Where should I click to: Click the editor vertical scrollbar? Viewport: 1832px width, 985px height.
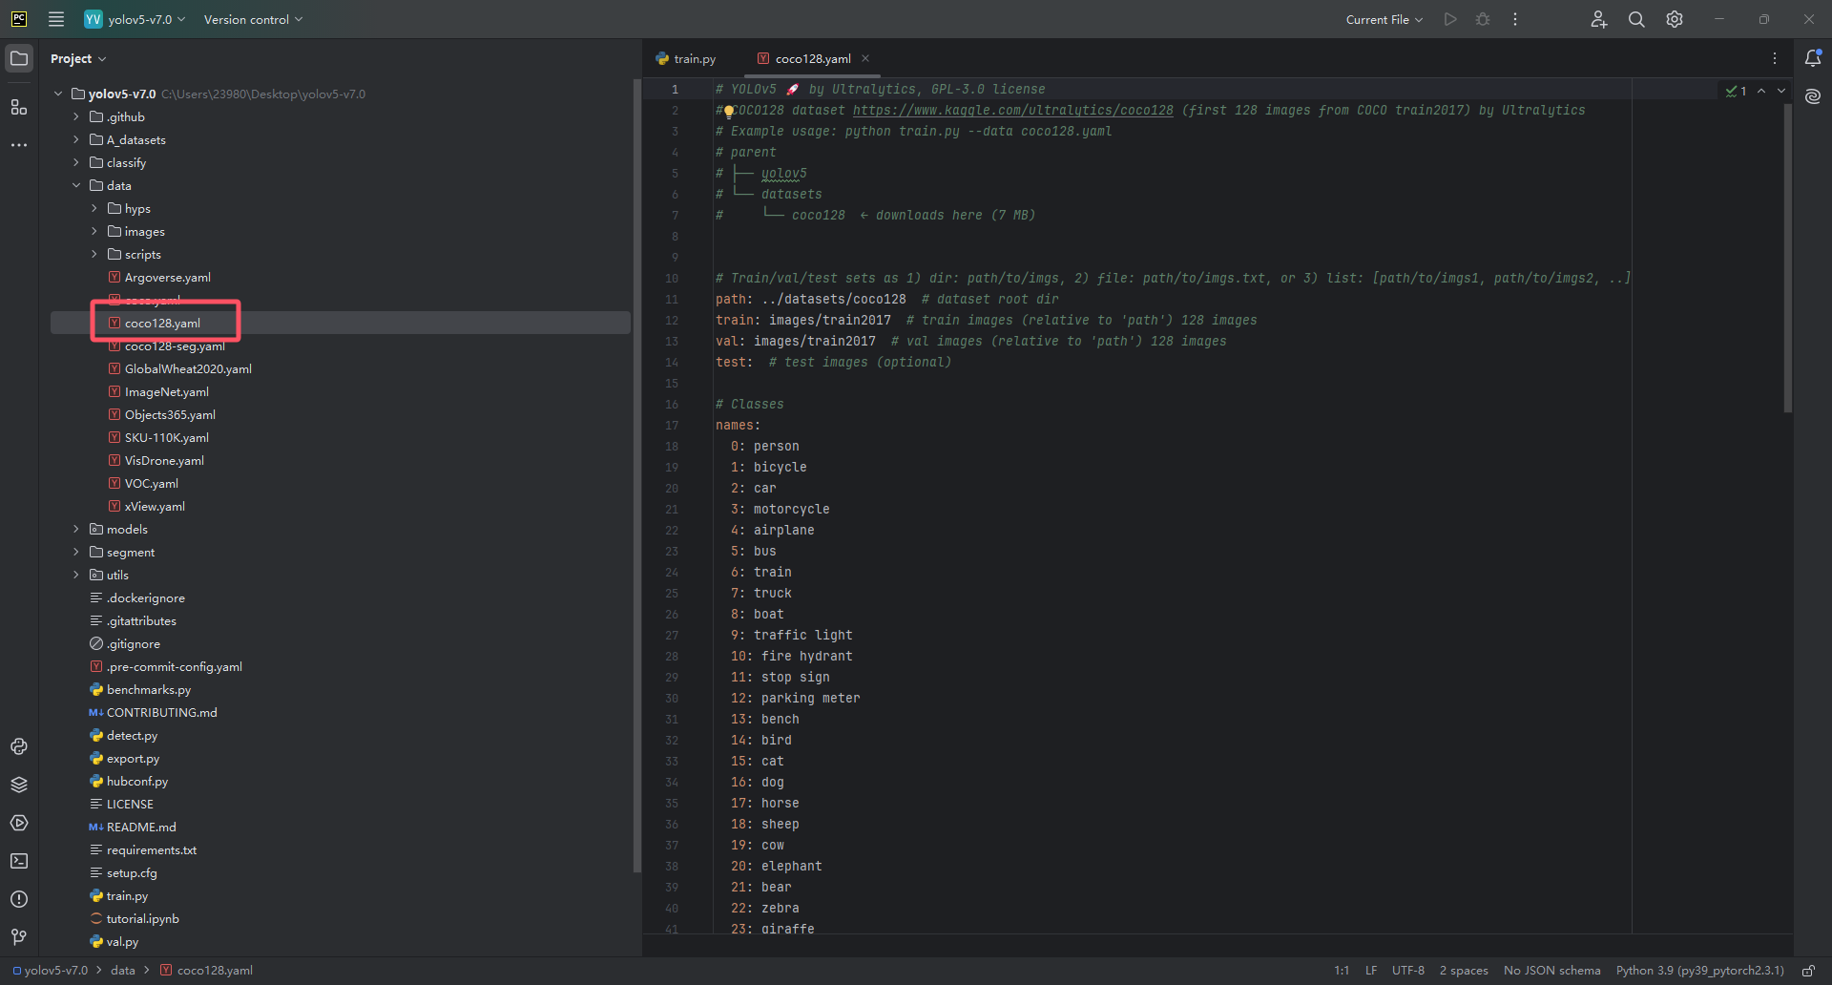[1788, 258]
